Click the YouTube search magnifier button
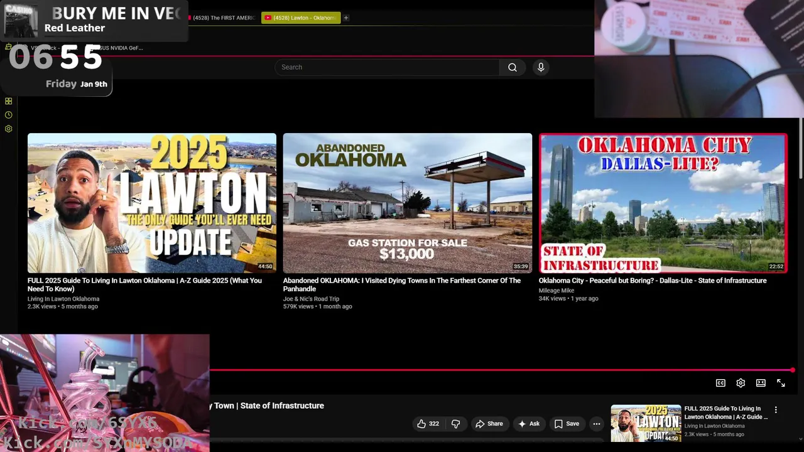 [513, 67]
